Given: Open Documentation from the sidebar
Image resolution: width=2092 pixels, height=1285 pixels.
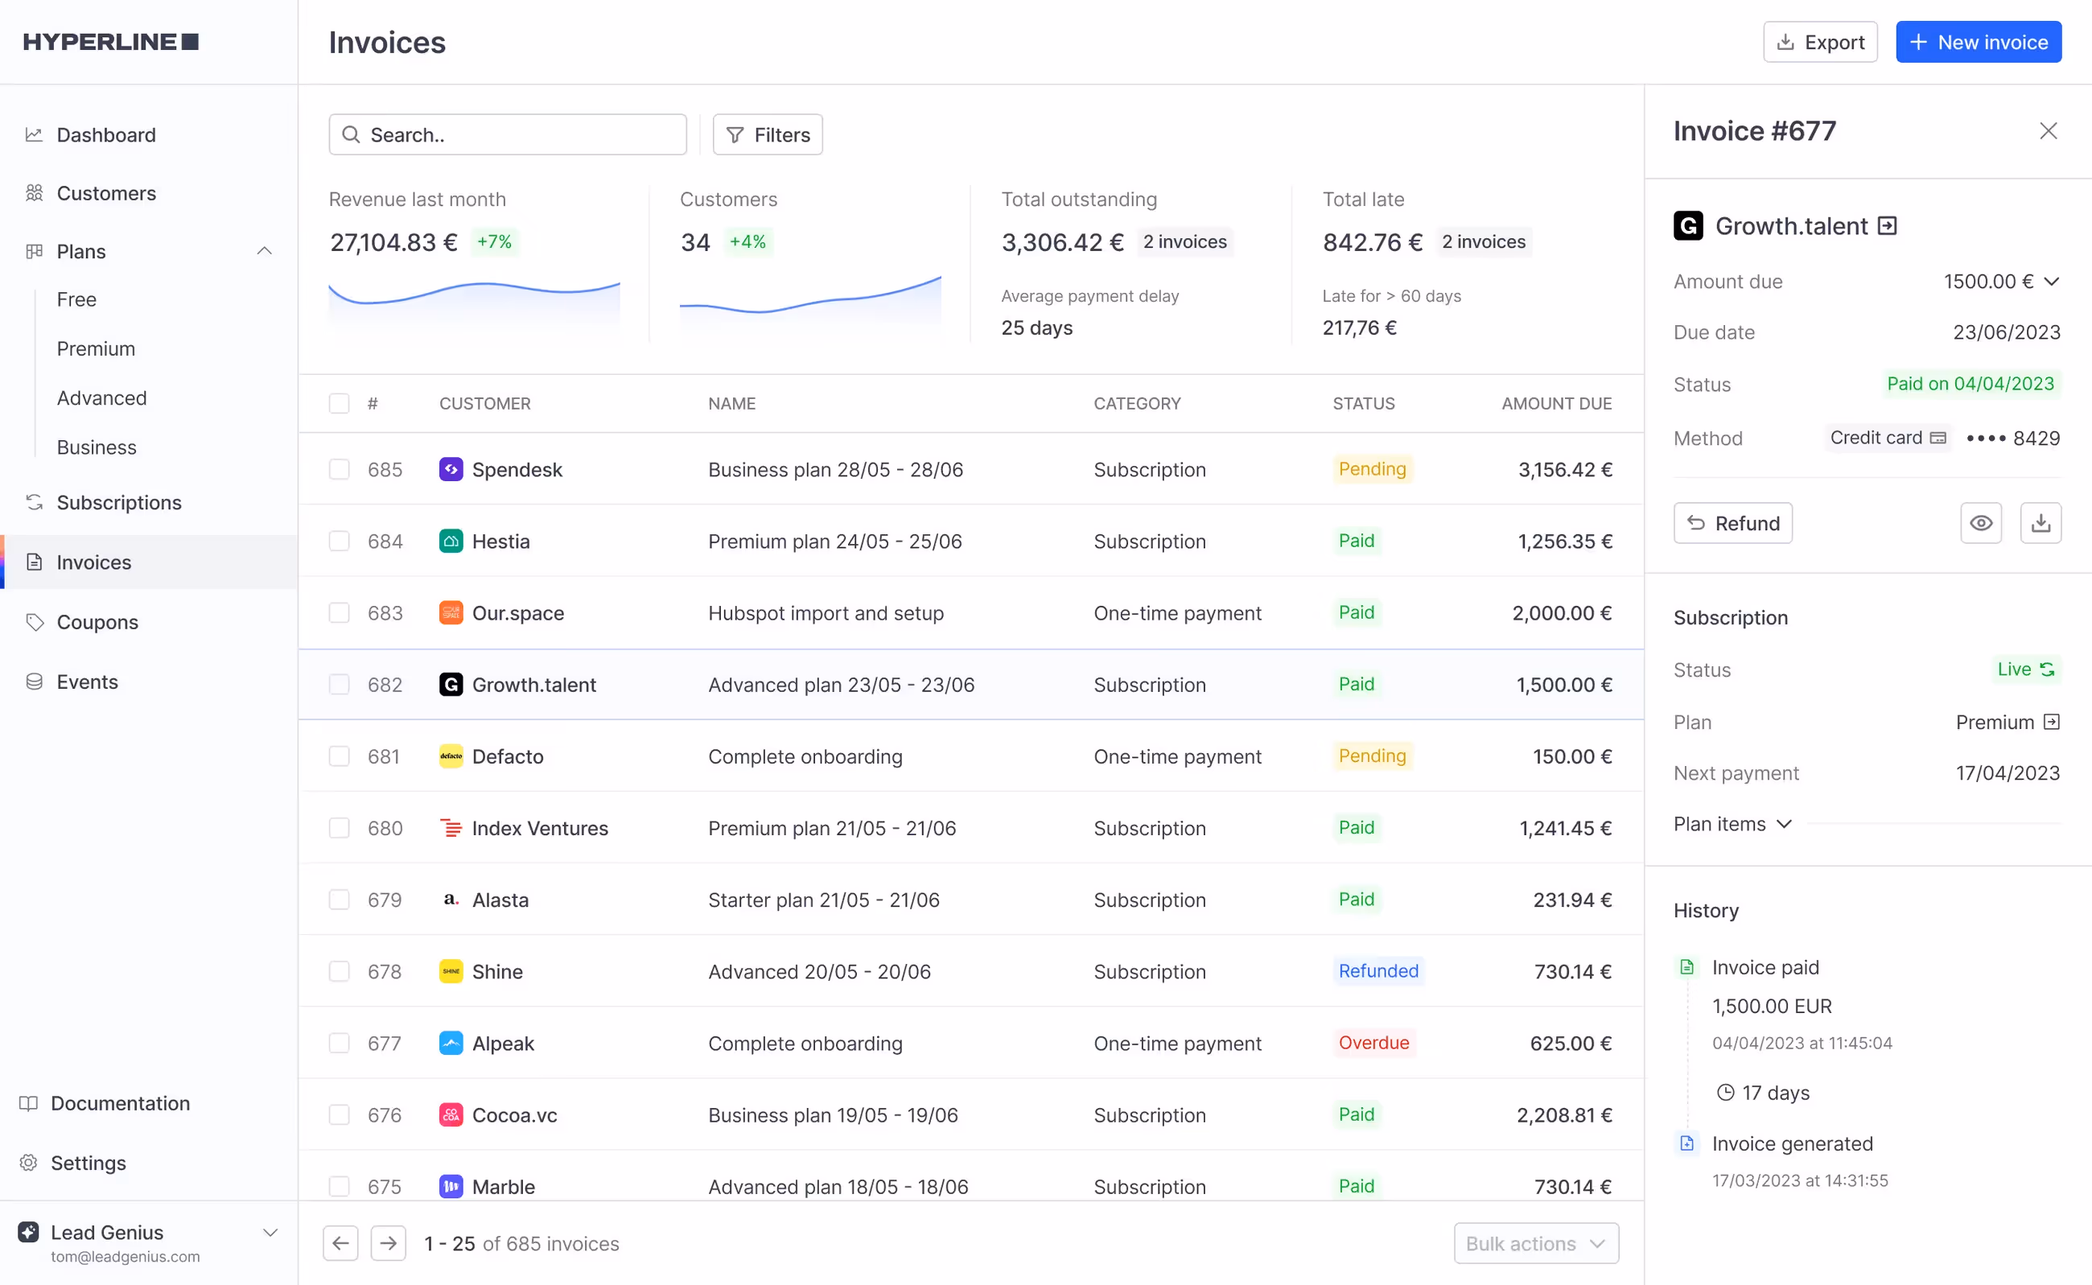Looking at the screenshot, I should tap(120, 1102).
